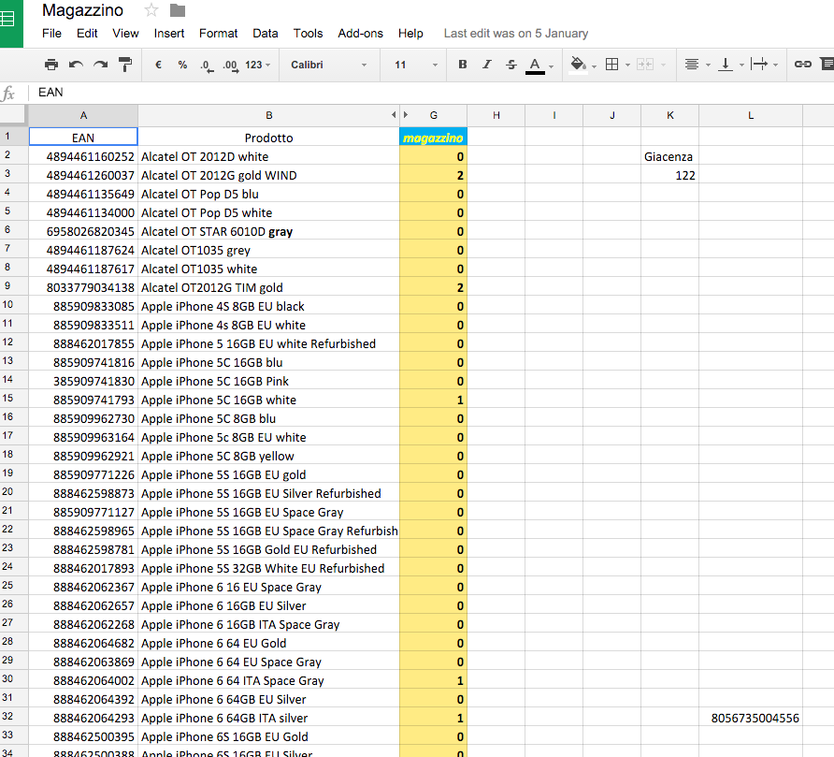Select the cell containing 122
Screen dimensions: 834x757
pos(670,175)
